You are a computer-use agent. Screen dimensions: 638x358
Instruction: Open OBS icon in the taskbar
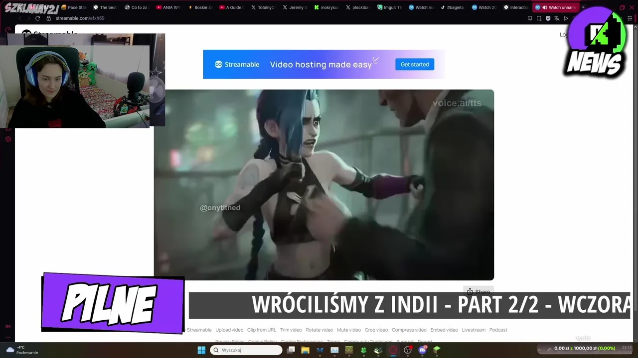pyautogui.click(x=408, y=350)
